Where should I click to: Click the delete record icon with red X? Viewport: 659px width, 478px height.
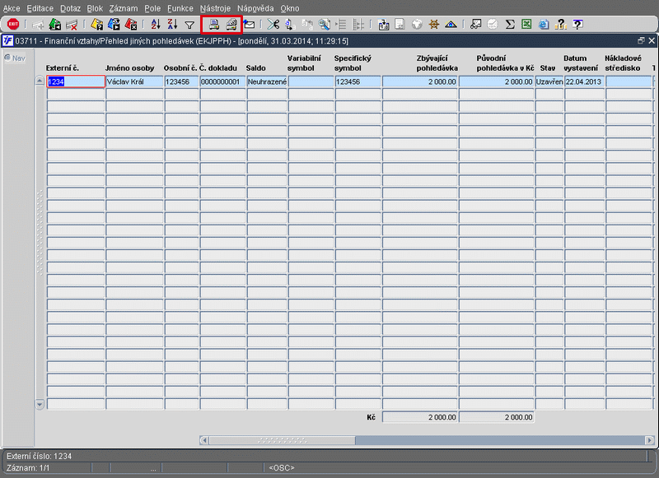[x=72, y=25]
